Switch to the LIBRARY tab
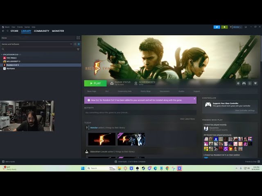The height and width of the screenshot is (196, 262). pos(26,31)
